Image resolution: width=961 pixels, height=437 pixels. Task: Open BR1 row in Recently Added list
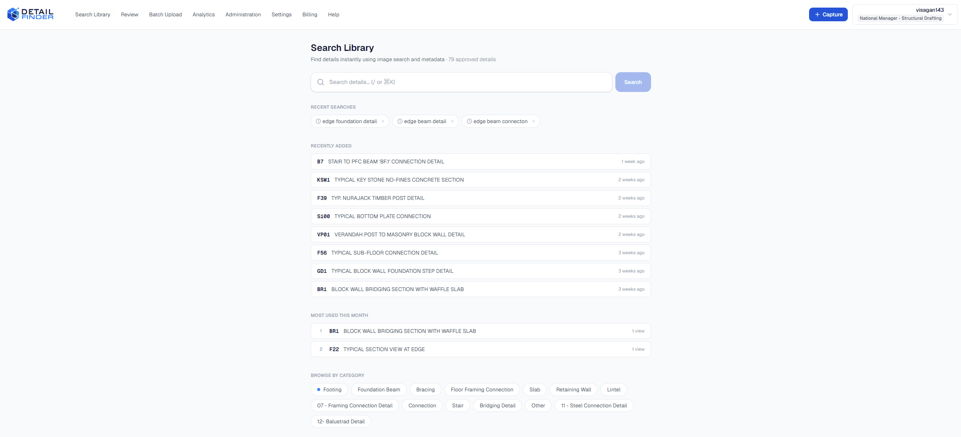[481, 289]
